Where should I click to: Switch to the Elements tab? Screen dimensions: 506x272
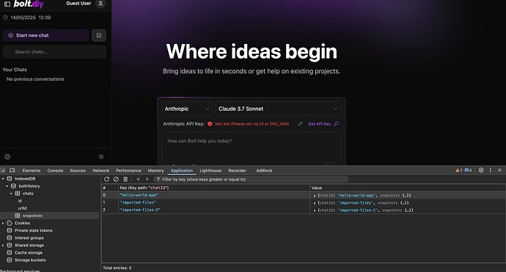[x=32, y=170]
